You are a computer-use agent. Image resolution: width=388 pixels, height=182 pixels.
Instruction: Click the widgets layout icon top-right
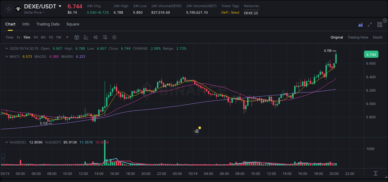tap(380, 24)
